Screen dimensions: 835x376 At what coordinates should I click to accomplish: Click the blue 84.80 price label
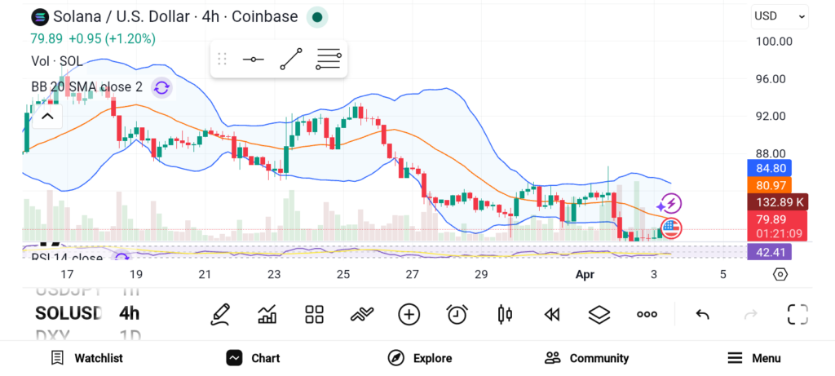point(767,169)
